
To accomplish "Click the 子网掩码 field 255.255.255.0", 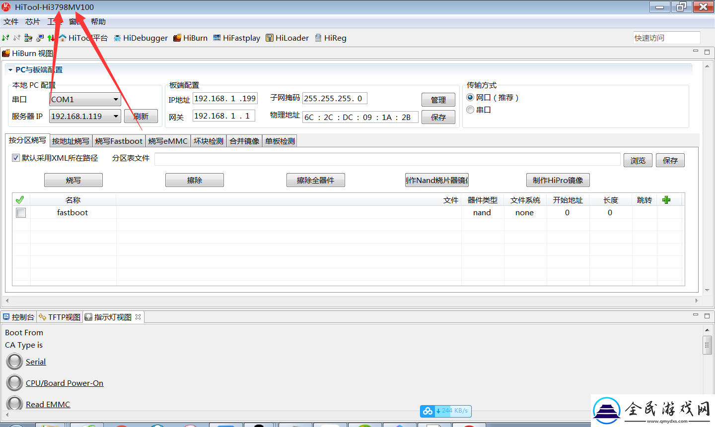I will point(335,98).
